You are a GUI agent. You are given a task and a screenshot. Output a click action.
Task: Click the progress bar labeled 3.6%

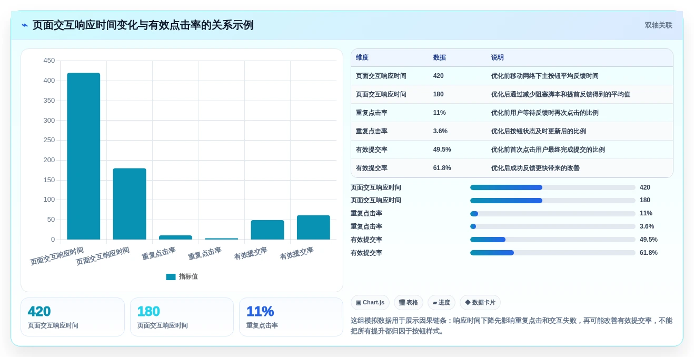pos(553,226)
